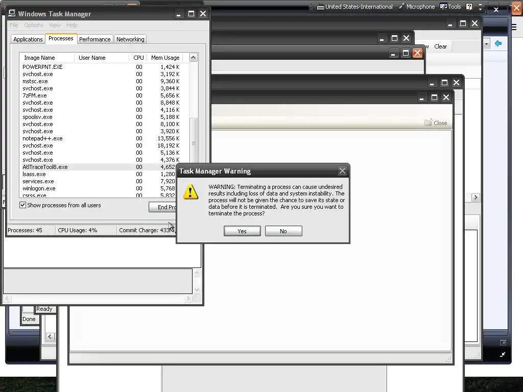Click the Task Manager title bar icon

[x=12, y=13]
